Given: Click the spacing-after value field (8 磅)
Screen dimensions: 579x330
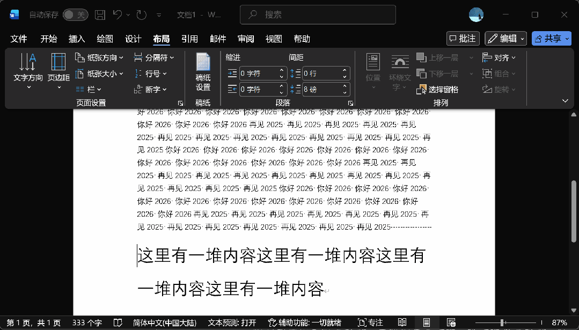Looking at the screenshot, I should pyautogui.click(x=321, y=89).
